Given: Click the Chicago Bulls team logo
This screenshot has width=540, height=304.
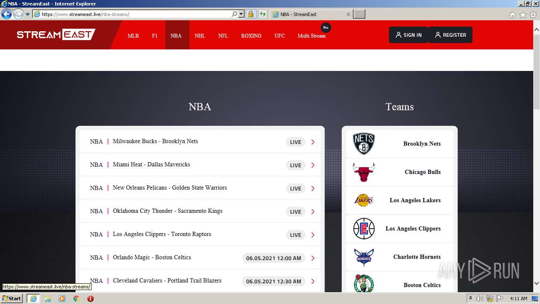Looking at the screenshot, I should point(364,172).
